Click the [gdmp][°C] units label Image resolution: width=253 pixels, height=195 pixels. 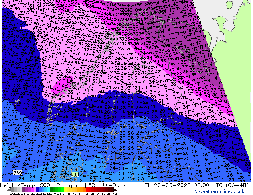point(82,185)
